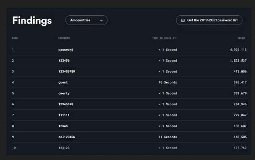Click the 11 Seconds crack time value
The height and width of the screenshot is (160, 255).
(168, 137)
